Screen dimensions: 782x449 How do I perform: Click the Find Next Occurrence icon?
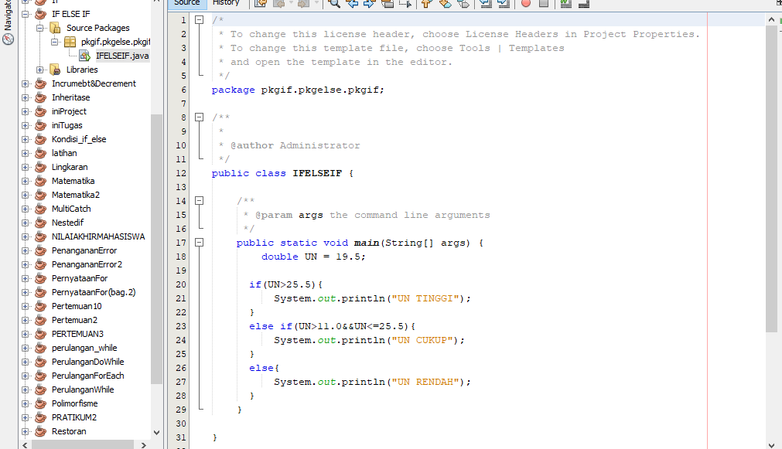(x=370, y=5)
